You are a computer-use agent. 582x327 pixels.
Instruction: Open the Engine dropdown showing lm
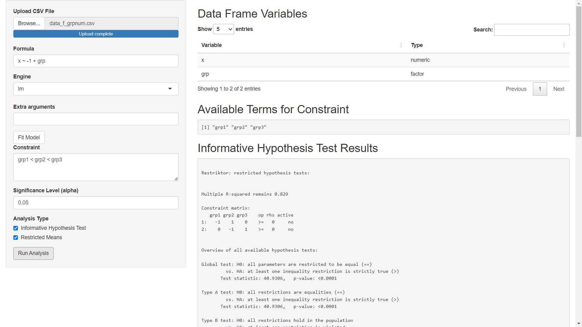96,89
